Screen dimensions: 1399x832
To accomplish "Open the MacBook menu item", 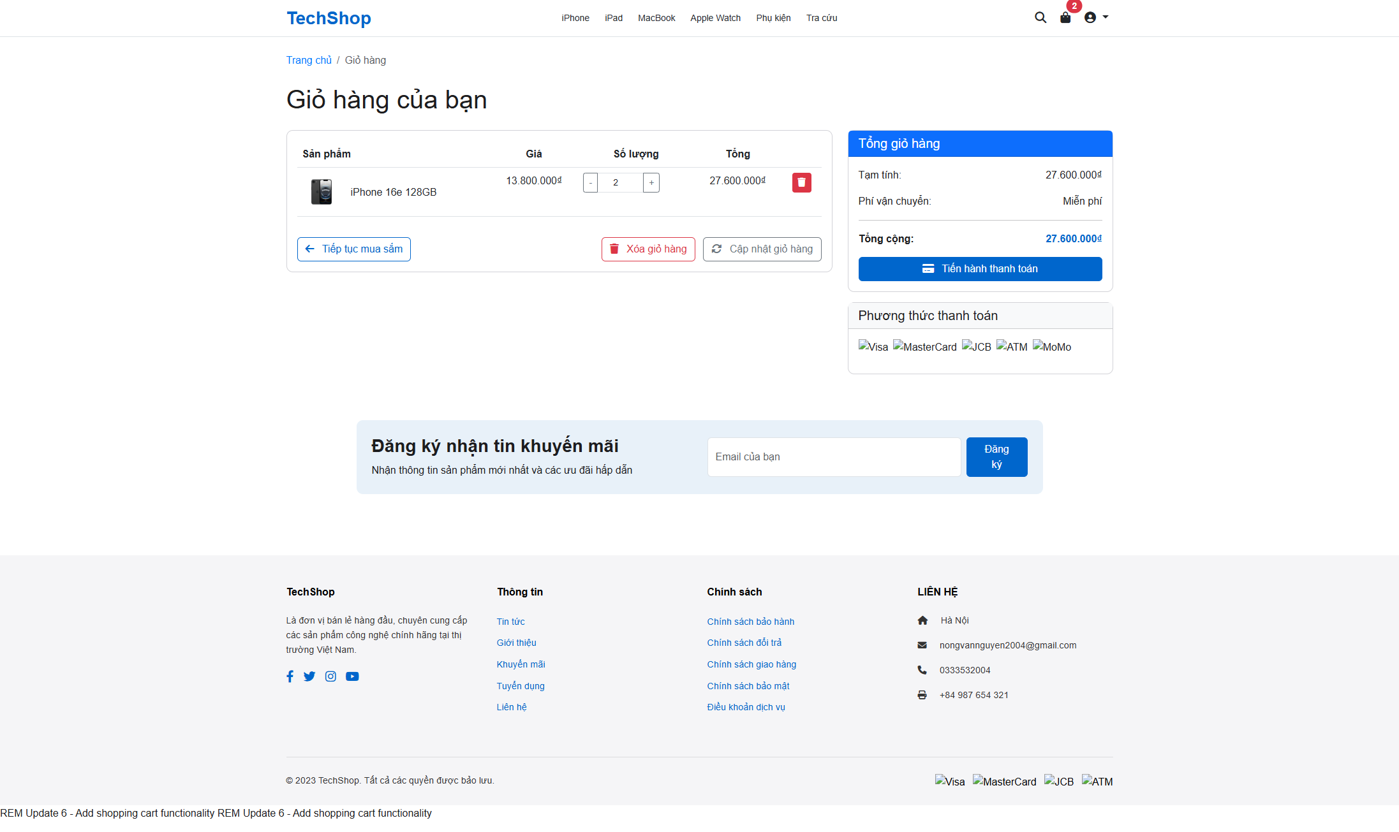I will pos(656,18).
